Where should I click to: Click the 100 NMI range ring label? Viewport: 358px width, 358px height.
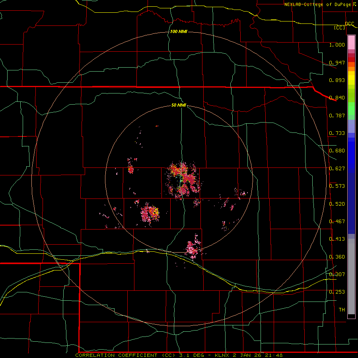coord(179,31)
